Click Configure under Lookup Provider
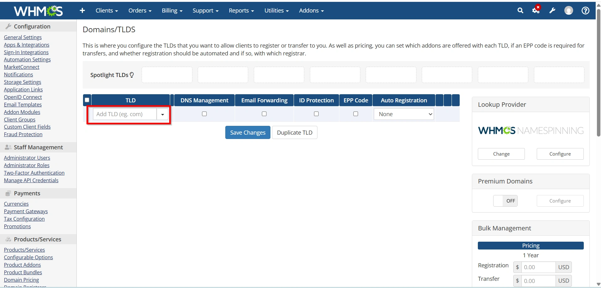Viewport: 601px width, 288px height. point(560,154)
